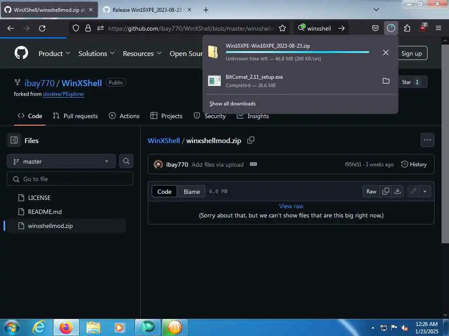This screenshot has width=449, height=336.
Task: Click the disabled edit pencil icon
Action: [413, 192]
